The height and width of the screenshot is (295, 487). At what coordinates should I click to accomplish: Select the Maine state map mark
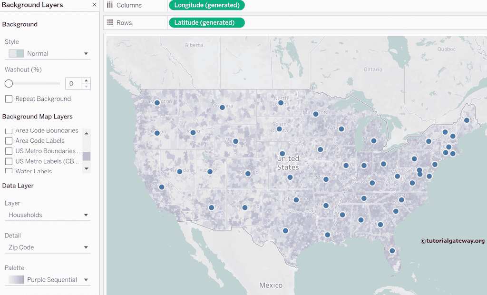coord(467,120)
